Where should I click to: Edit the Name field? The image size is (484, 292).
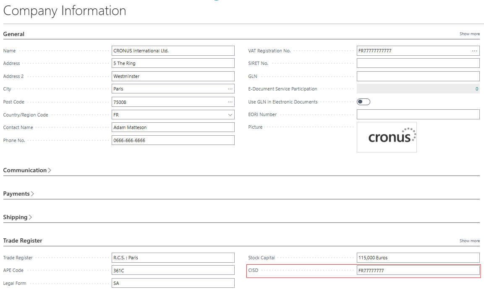click(173, 51)
